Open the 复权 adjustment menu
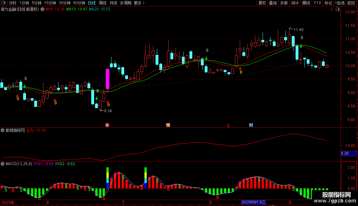Viewport: 358px width, 206px height. [262, 3]
